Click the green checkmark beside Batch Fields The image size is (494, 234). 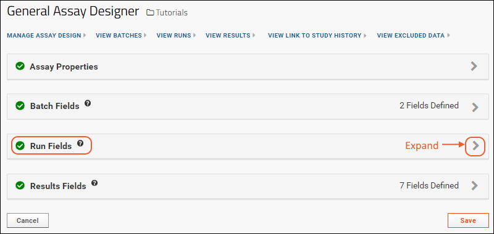point(20,106)
